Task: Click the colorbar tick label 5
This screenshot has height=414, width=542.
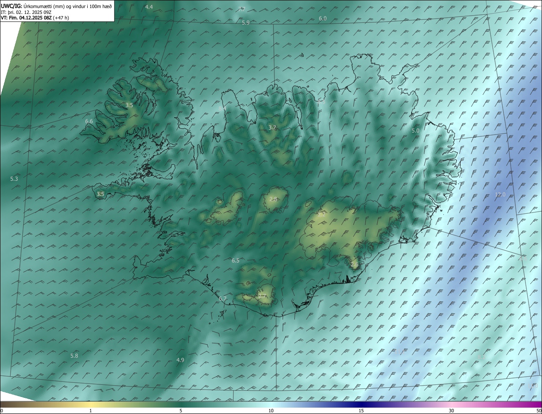Action: click(x=181, y=411)
